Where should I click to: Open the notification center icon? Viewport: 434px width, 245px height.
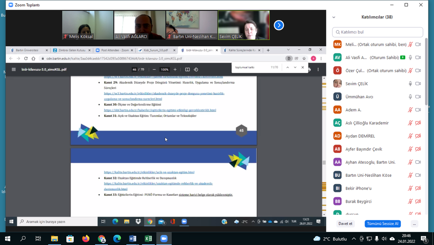(x=423, y=239)
